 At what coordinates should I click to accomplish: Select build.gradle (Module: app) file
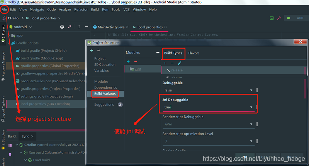pyautogui.click(x=42, y=58)
